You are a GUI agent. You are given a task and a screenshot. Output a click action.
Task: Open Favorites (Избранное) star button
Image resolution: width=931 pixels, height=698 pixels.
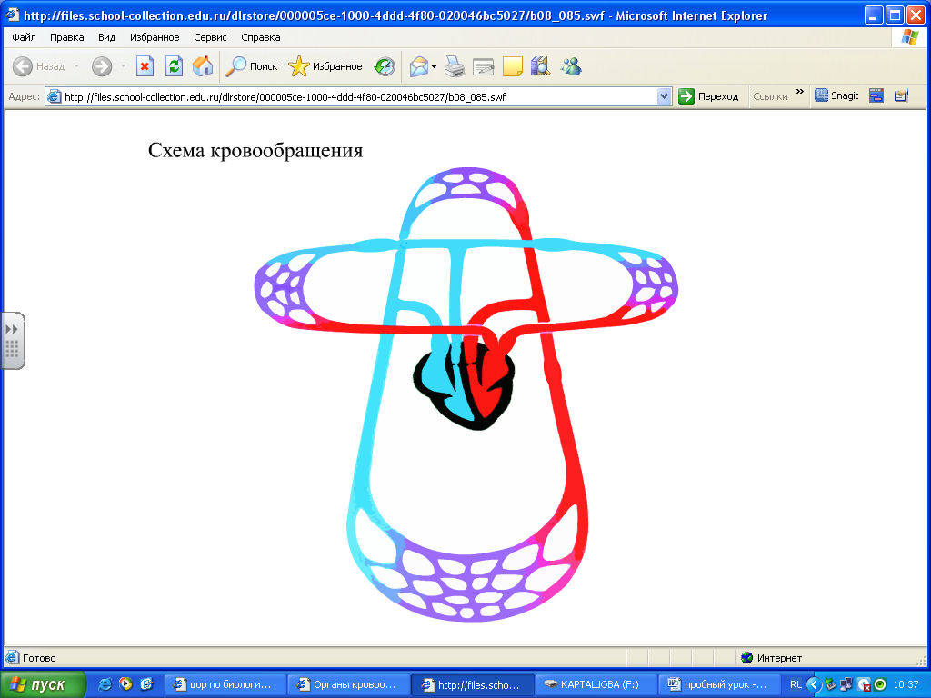tap(325, 66)
